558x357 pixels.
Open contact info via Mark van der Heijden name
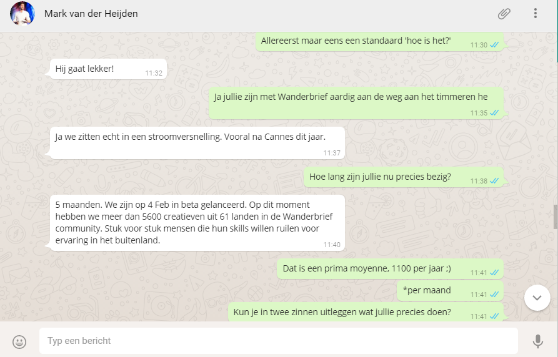click(91, 14)
